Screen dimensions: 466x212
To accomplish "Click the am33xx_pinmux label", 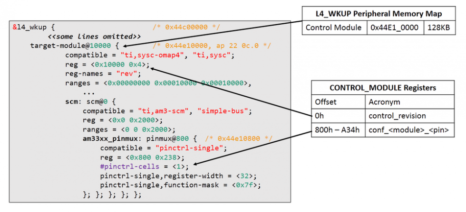I will (x=110, y=138).
